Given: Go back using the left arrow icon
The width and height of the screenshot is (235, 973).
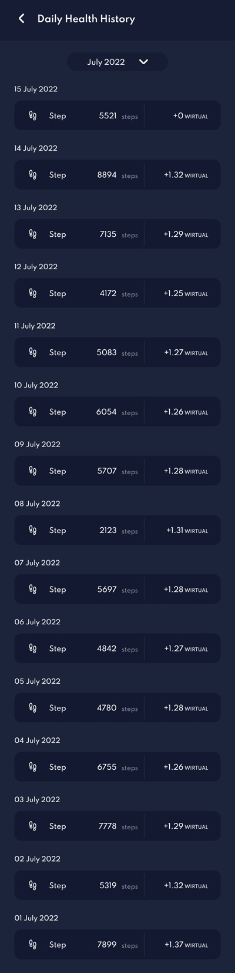Looking at the screenshot, I should pyautogui.click(x=22, y=19).
